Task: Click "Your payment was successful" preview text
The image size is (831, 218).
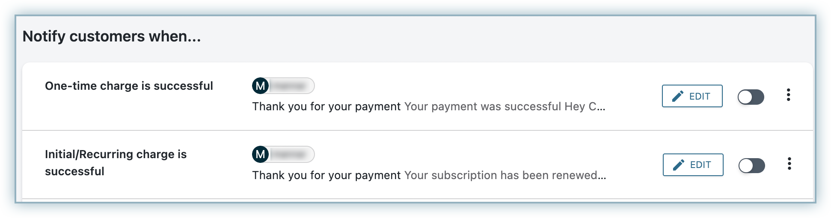Action: (482, 106)
